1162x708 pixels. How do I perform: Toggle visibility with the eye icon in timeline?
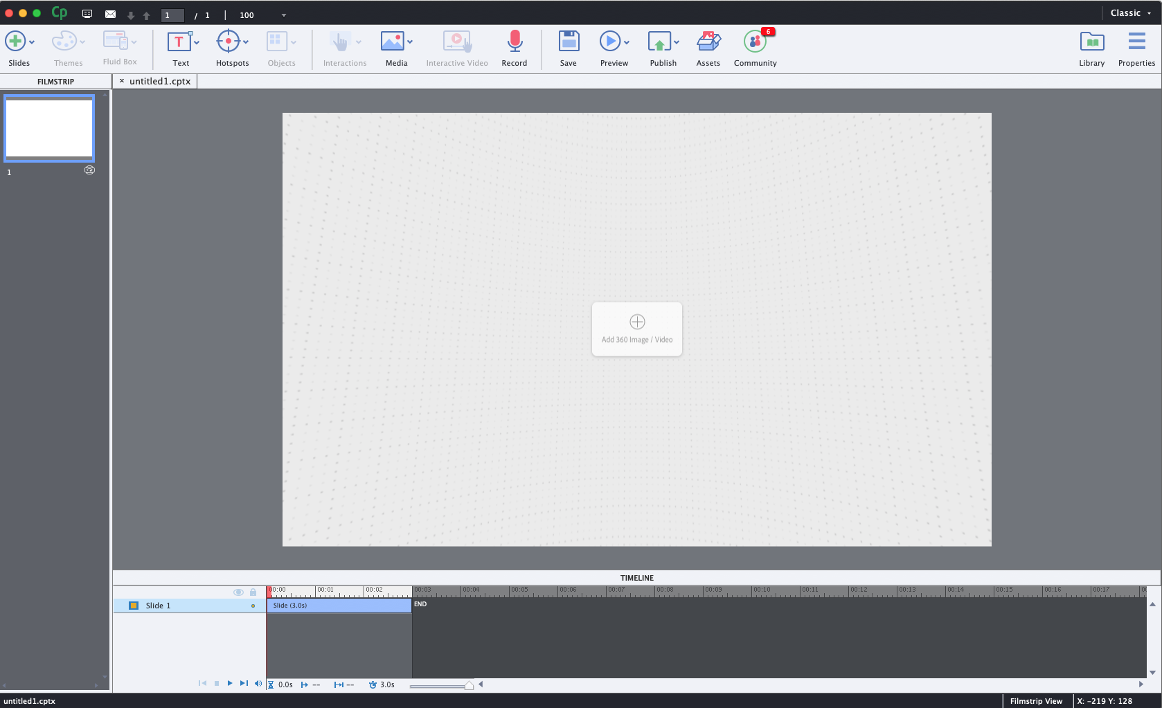(x=239, y=592)
